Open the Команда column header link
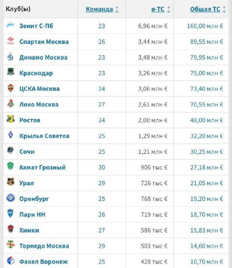 [100, 9]
